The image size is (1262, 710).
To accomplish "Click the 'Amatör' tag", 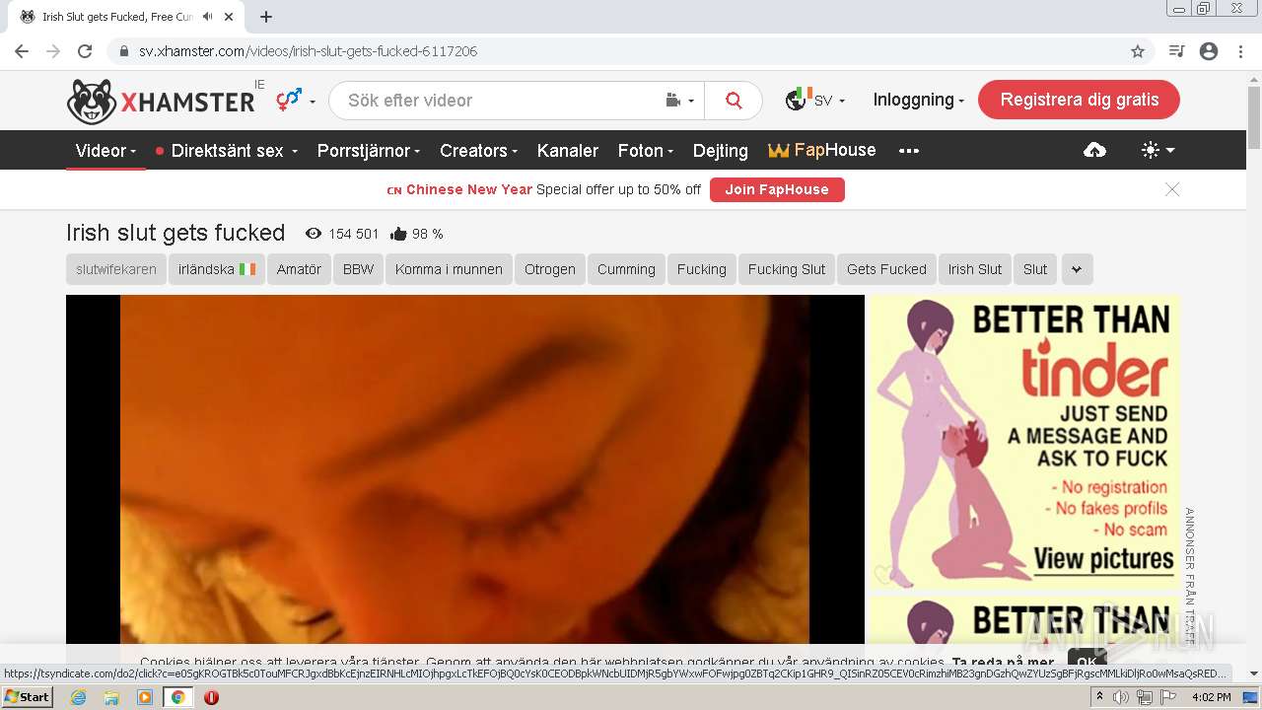I will [x=299, y=269].
